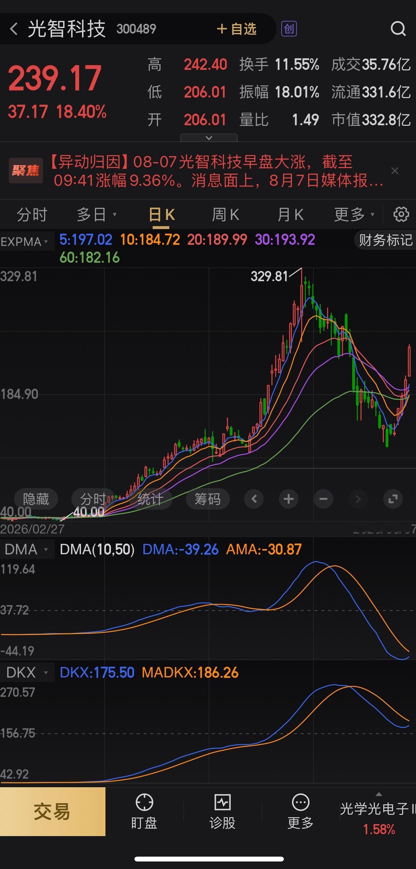The width and height of the screenshot is (416, 869).
Task: Move chart left with arrow button
Action: [254, 499]
